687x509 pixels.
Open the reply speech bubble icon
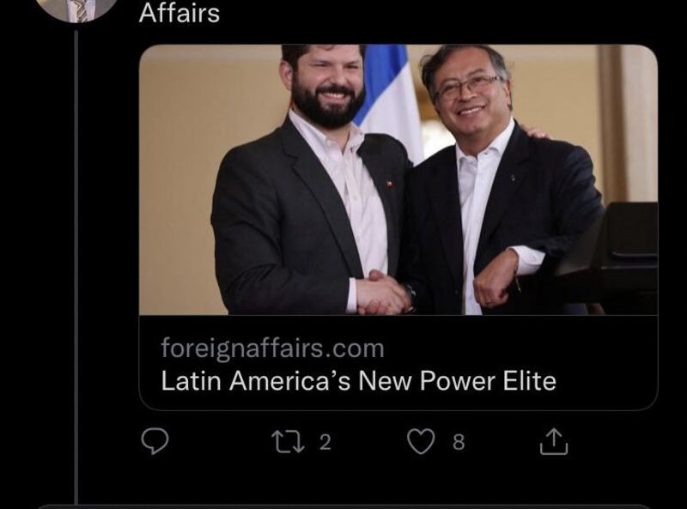pyautogui.click(x=155, y=441)
